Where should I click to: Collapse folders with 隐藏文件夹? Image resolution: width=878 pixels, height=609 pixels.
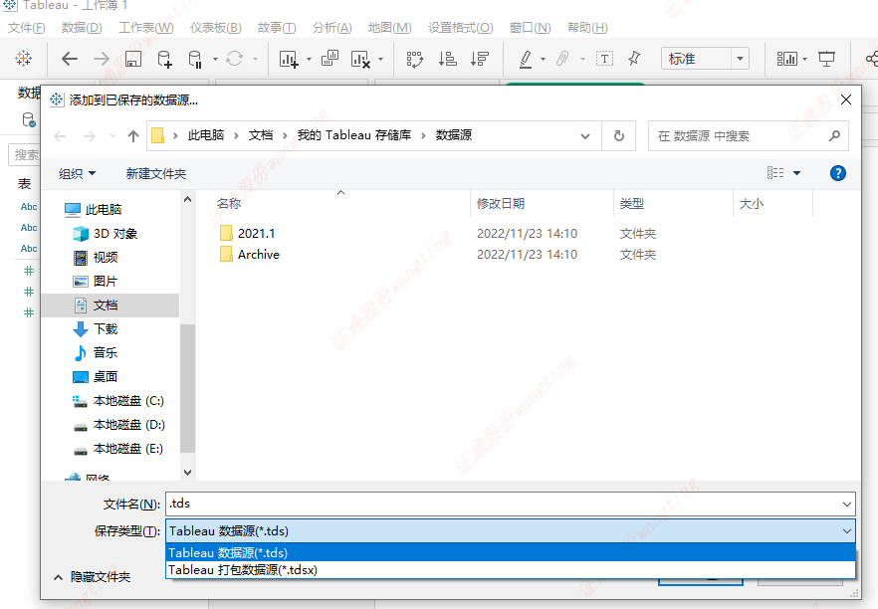tap(93, 577)
